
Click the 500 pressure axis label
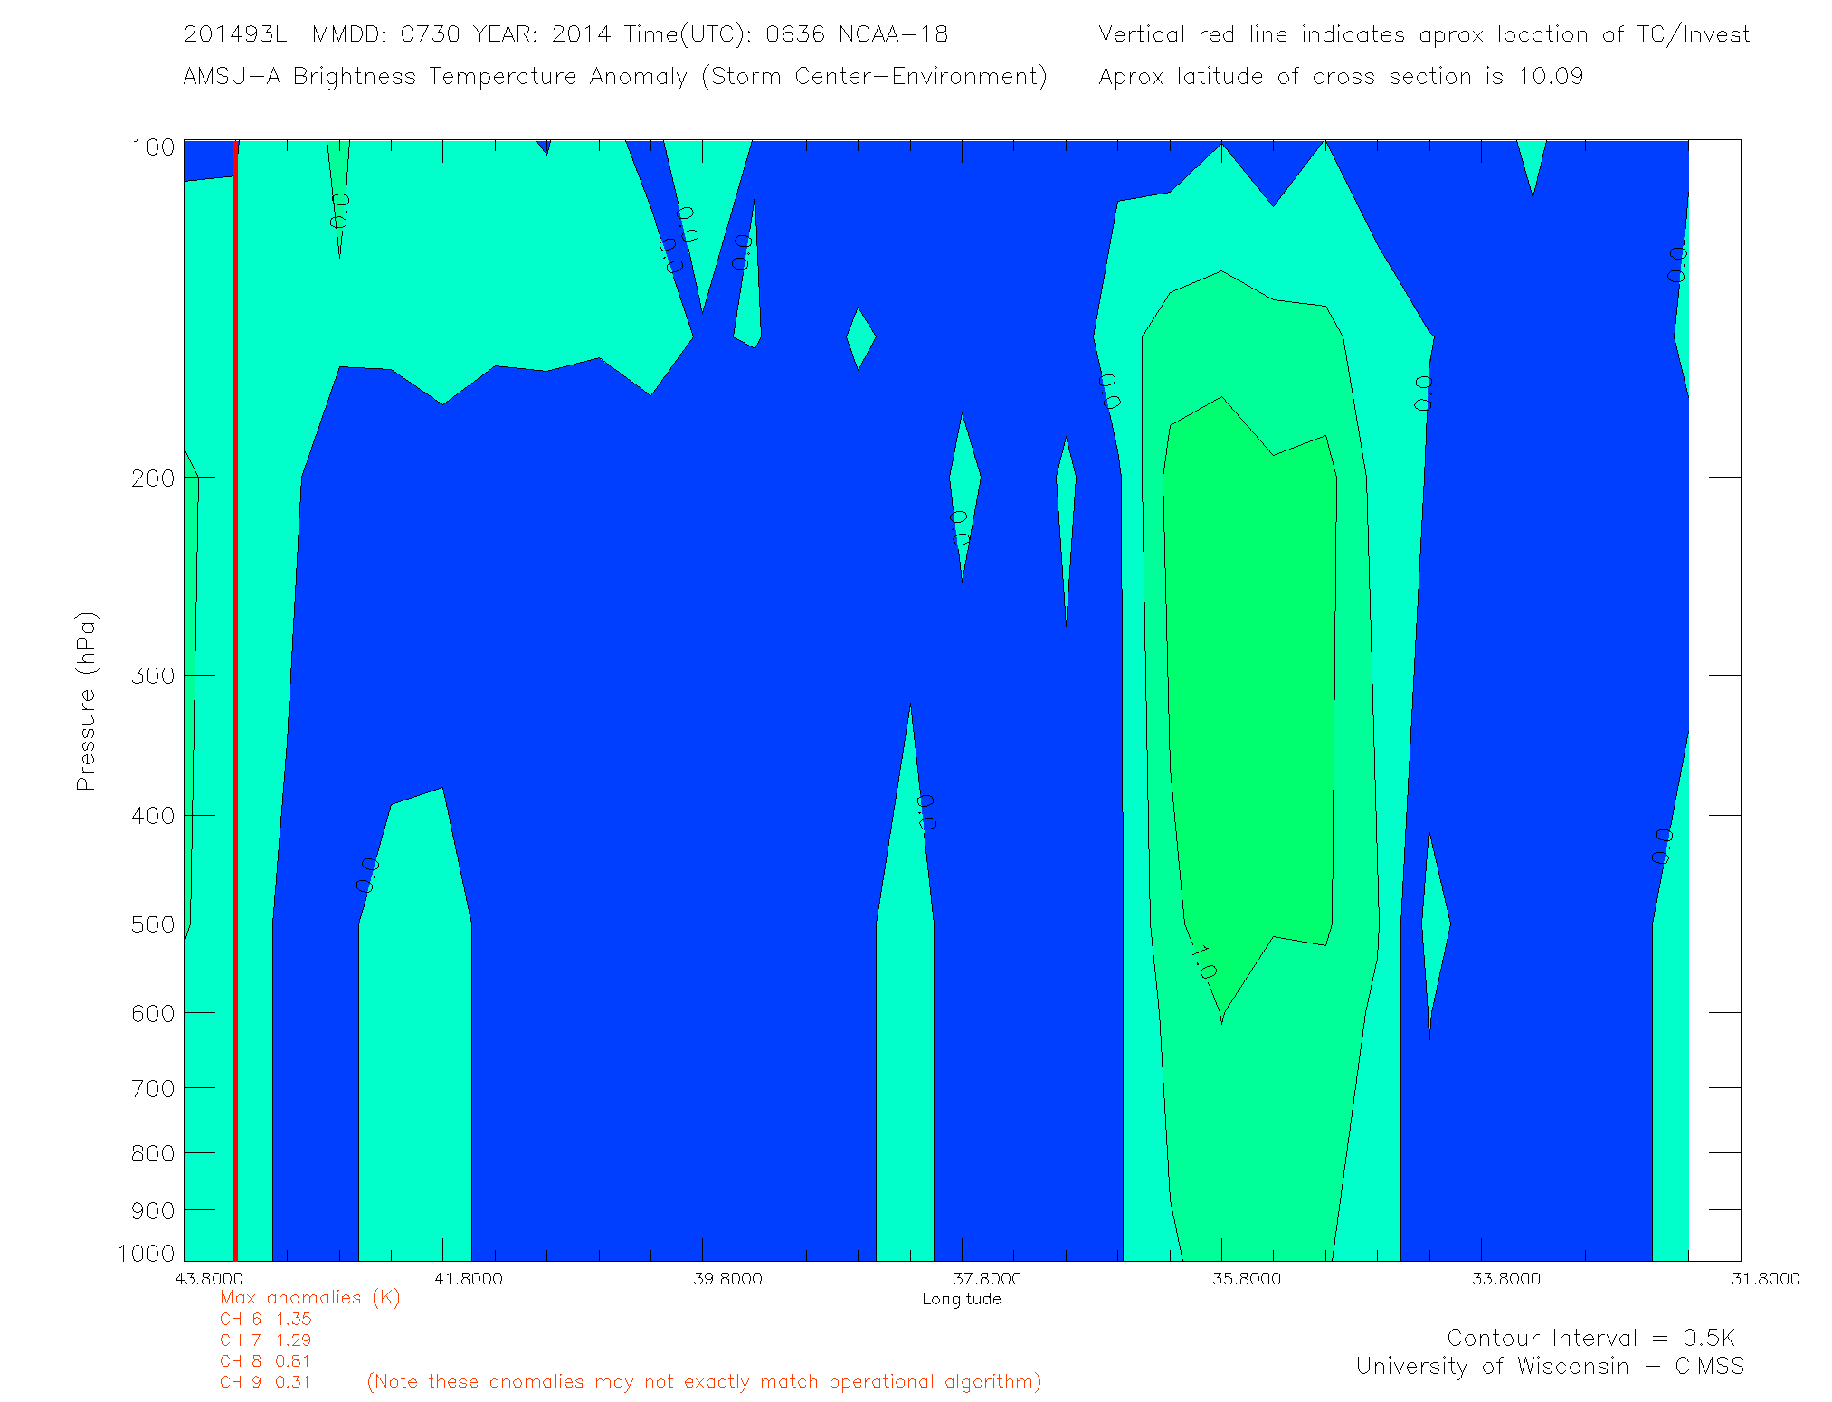click(x=152, y=924)
